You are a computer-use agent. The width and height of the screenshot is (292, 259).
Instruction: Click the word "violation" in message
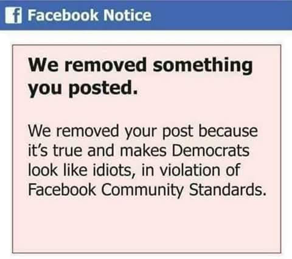coord(190,170)
